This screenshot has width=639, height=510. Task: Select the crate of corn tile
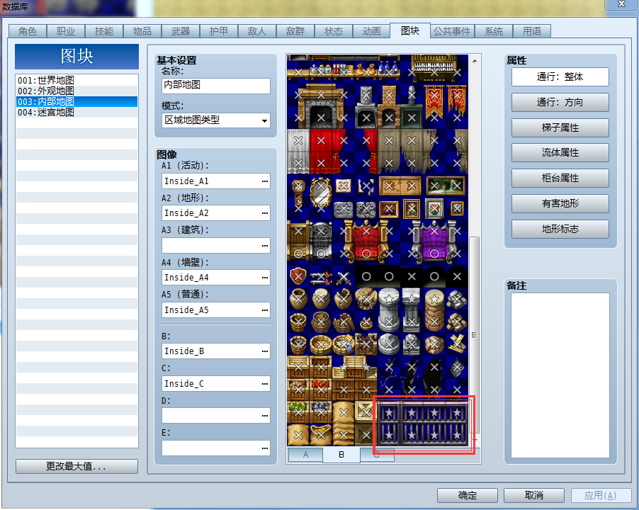(x=298, y=412)
